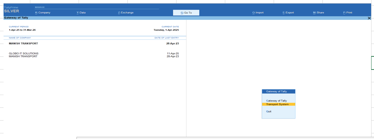This screenshot has width=374, height=139.
Task: Select Transport System menu entry
Action: (279, 104)
